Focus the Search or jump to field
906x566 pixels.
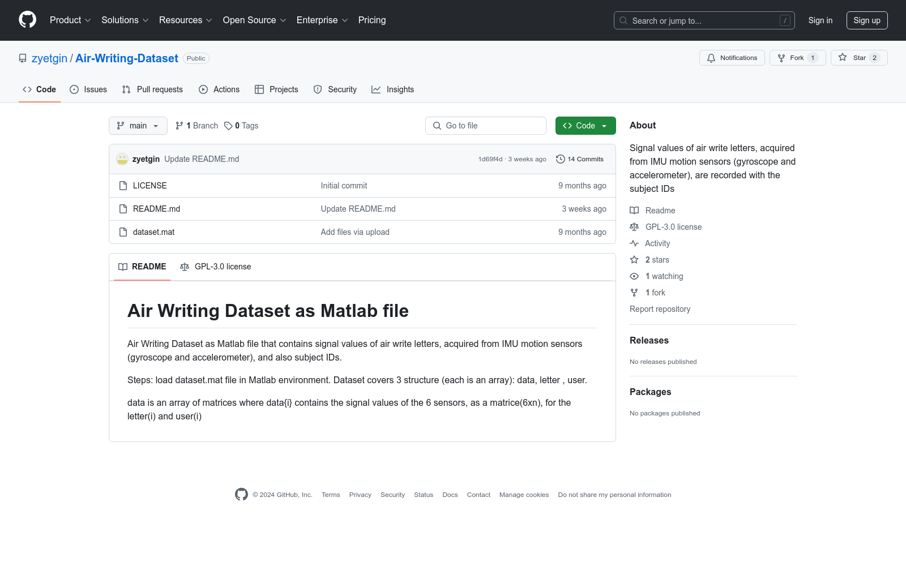pos(704,20)
